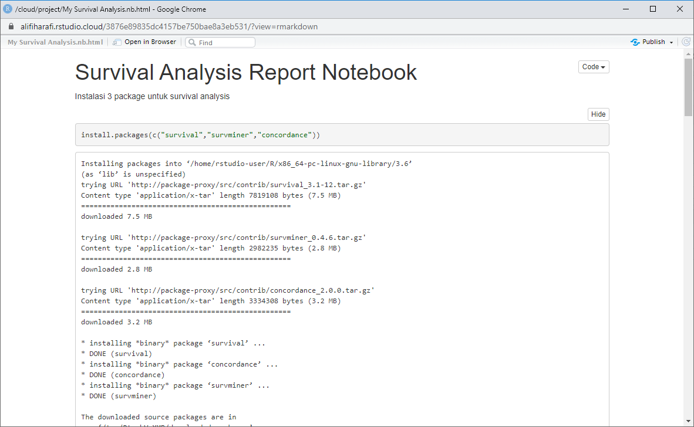Image resolution: width=694 pixels, height=427 pixels.
Task: Click the scrollbar down arrow
Action: tap(688, 421)
